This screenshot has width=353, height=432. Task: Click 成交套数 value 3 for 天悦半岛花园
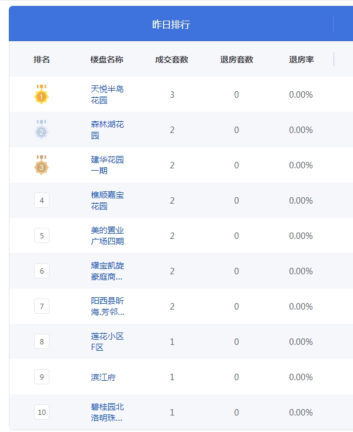pos(172,95)
